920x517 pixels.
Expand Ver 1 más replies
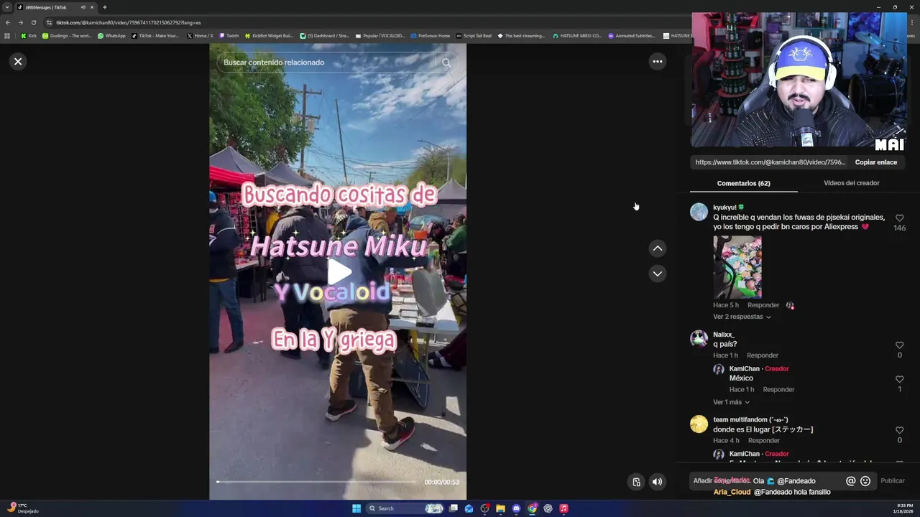(731, 402)
